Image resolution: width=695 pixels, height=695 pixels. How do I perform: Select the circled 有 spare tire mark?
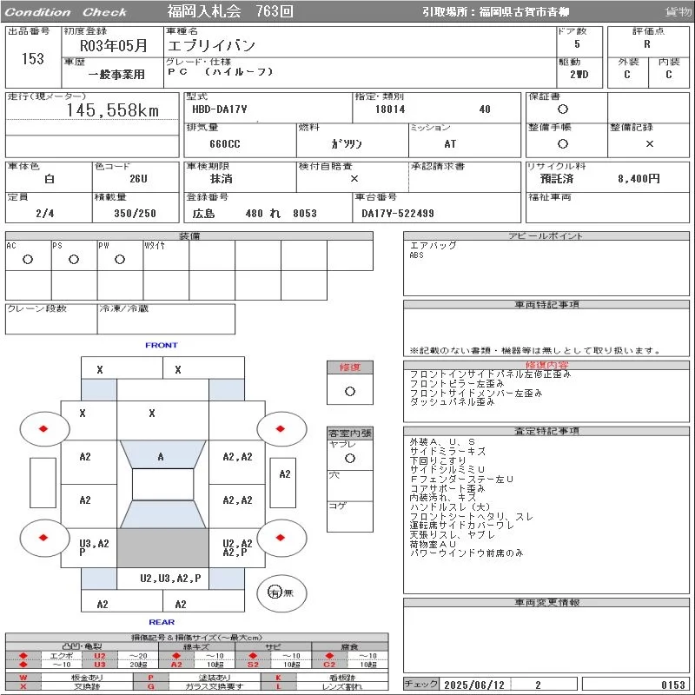[275, 592]
